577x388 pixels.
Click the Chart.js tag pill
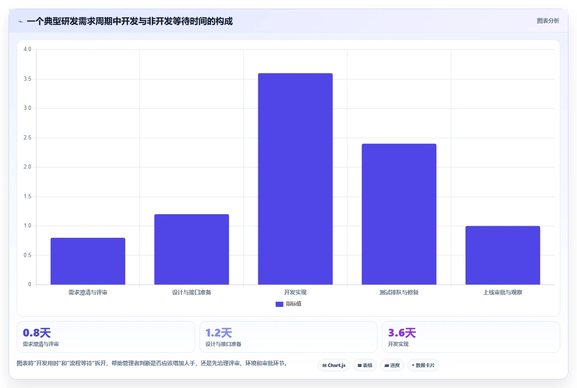[x=334, y=365]
